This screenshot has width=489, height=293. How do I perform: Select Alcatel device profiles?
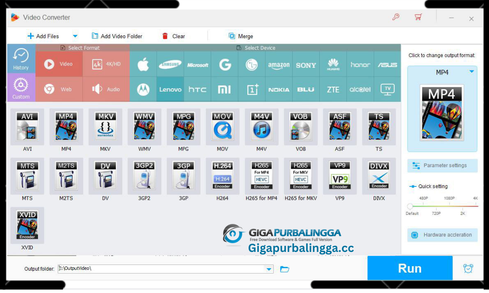point(360,89)
